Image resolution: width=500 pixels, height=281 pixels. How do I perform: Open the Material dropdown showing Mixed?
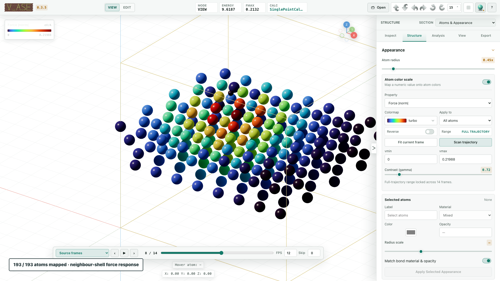click(466, 215)
